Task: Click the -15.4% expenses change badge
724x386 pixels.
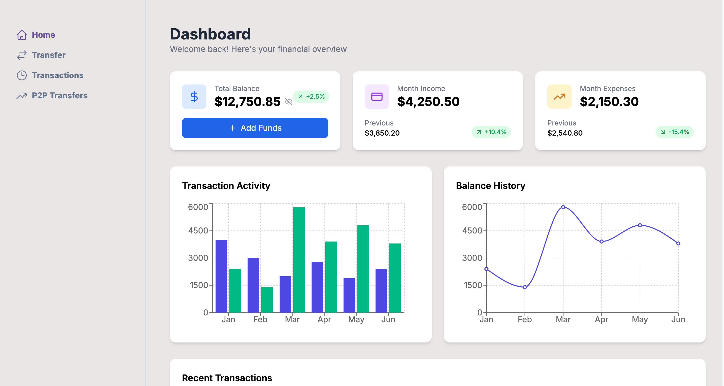Action: (674, 132)
